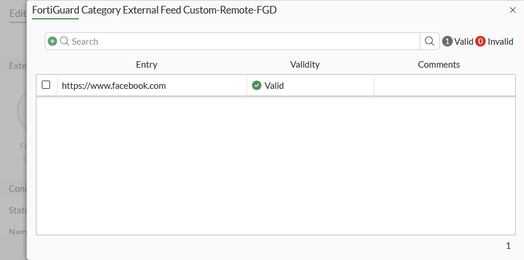Screen dimensions: 524x260
Task: Click the empty Comments cell of facebook row
Action: tap(445, 85)
